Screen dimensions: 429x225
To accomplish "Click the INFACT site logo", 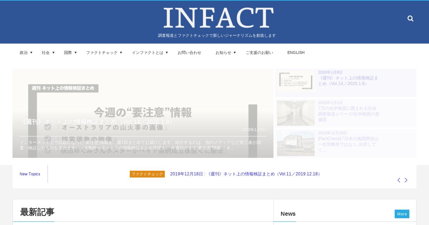I will 218,18.
